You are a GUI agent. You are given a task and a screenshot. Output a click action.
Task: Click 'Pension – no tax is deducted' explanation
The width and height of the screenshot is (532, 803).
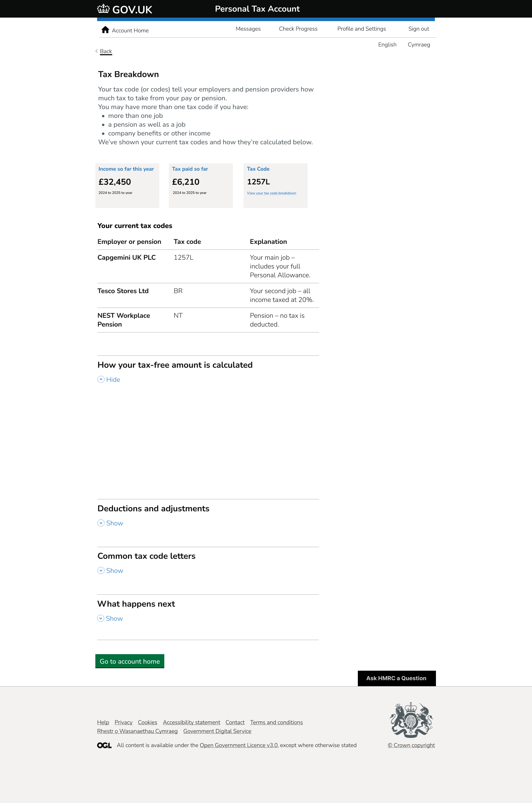click(x=277, y=320)
